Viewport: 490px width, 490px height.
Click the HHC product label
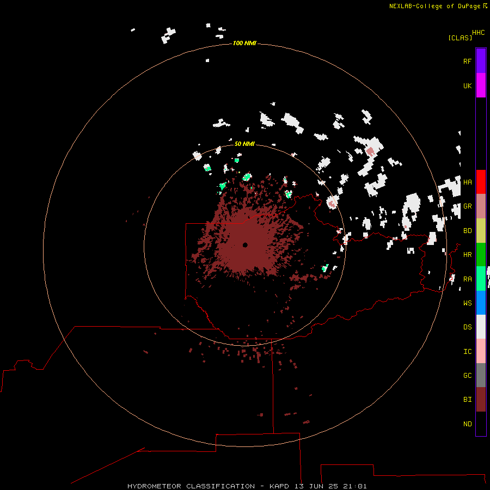coord(478,33)
